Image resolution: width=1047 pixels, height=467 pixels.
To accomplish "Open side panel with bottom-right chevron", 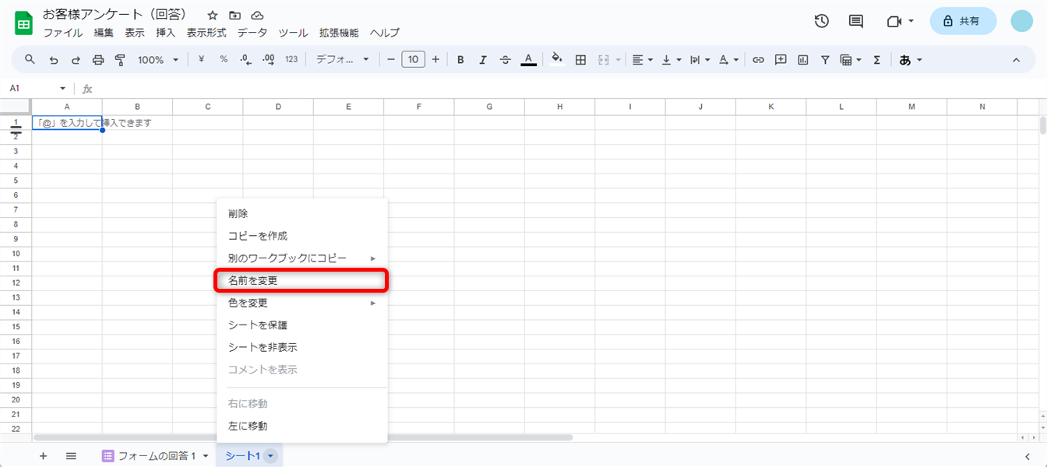I will click(x=1028, y=456).
